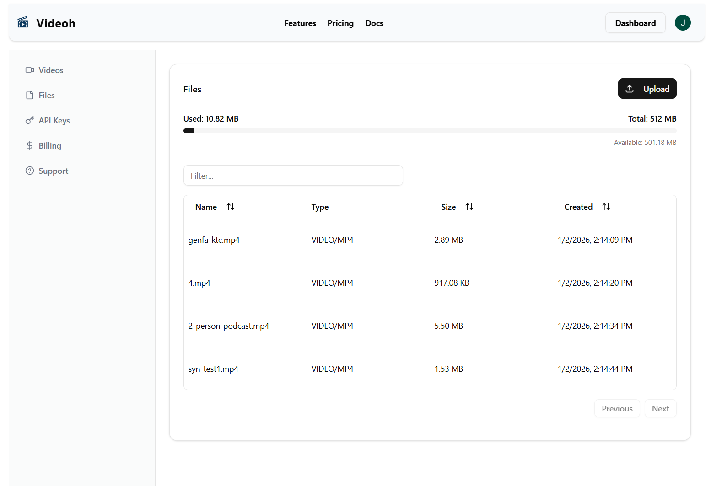Click the camera icon beside Videos
722x486 pixels.
(x=30, y=70)
